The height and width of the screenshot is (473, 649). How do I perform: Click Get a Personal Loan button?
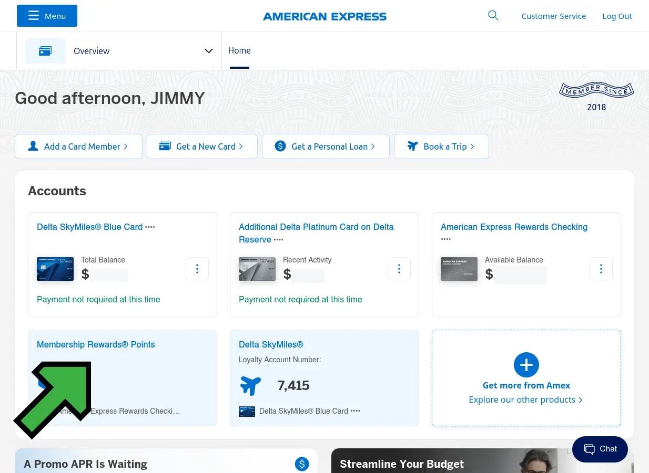click(326, 146)
